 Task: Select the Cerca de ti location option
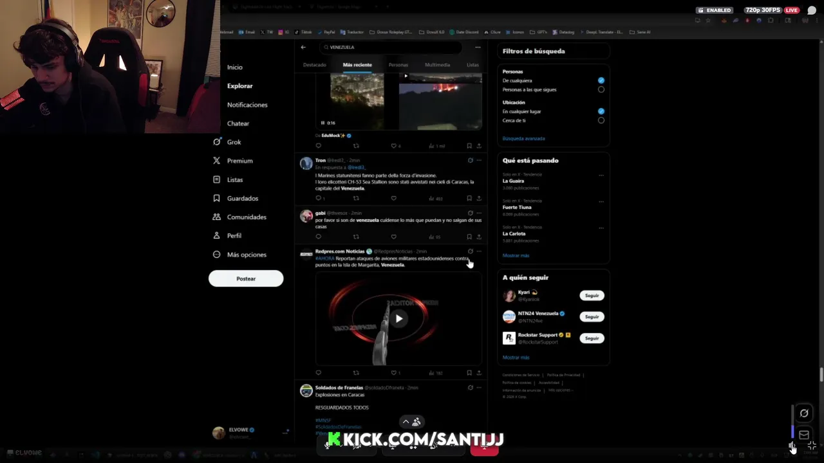tap(601, 120)
